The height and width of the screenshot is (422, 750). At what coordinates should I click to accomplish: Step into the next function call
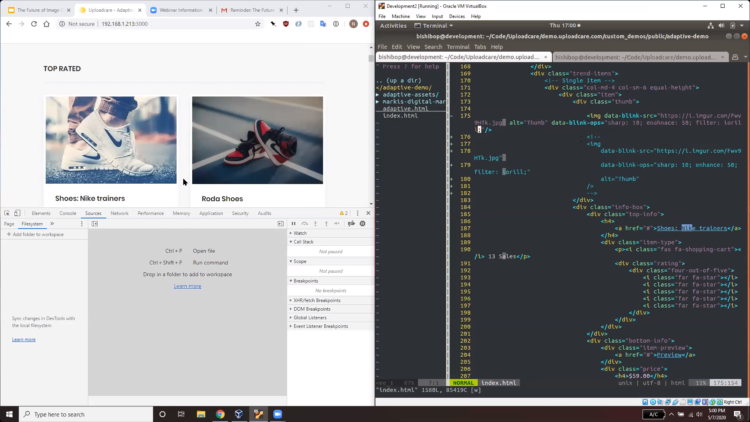pyautogui.click(x=316, y=224)
